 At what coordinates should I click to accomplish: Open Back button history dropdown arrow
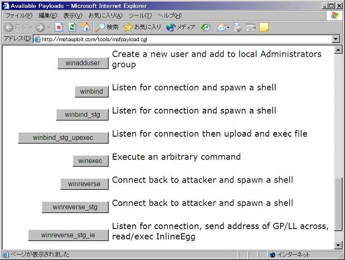coord(31,27)
